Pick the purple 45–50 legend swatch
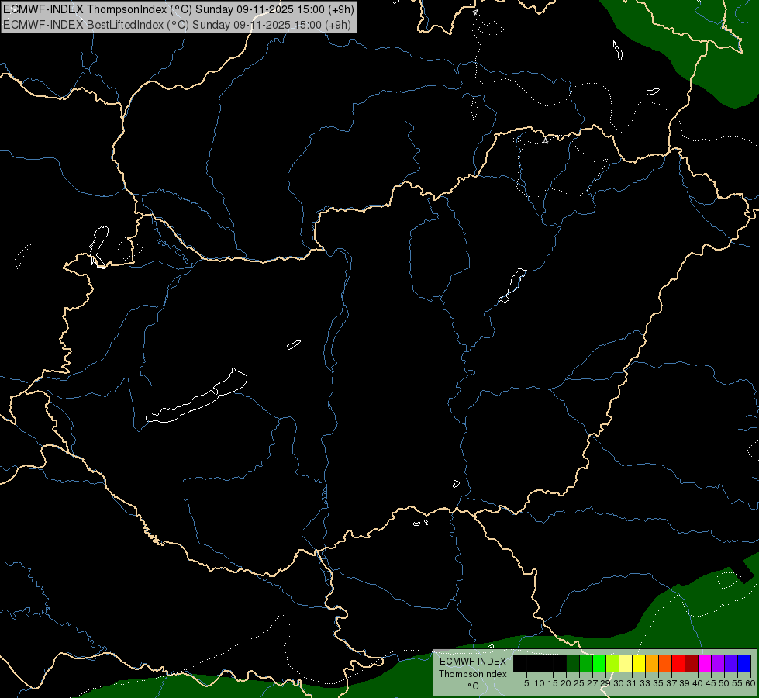Image resolution: width=759 pixels, height=698 pixels. coord(718,663)
